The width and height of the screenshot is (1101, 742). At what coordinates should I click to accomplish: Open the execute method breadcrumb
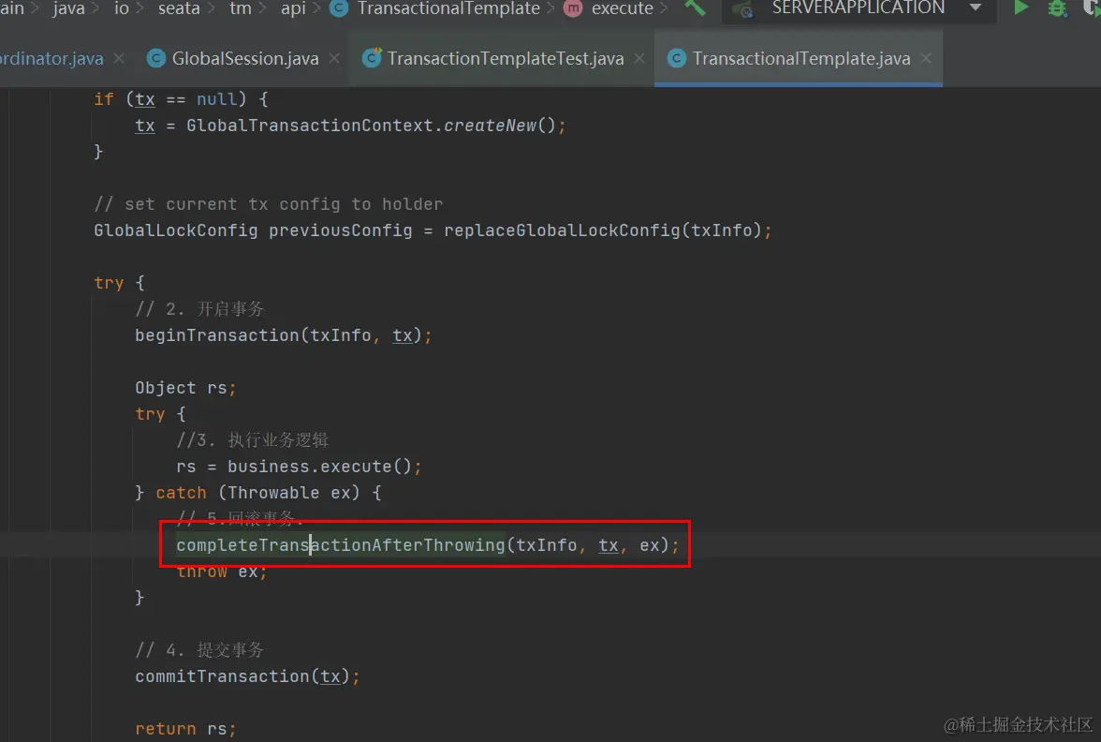coord(622,8)
